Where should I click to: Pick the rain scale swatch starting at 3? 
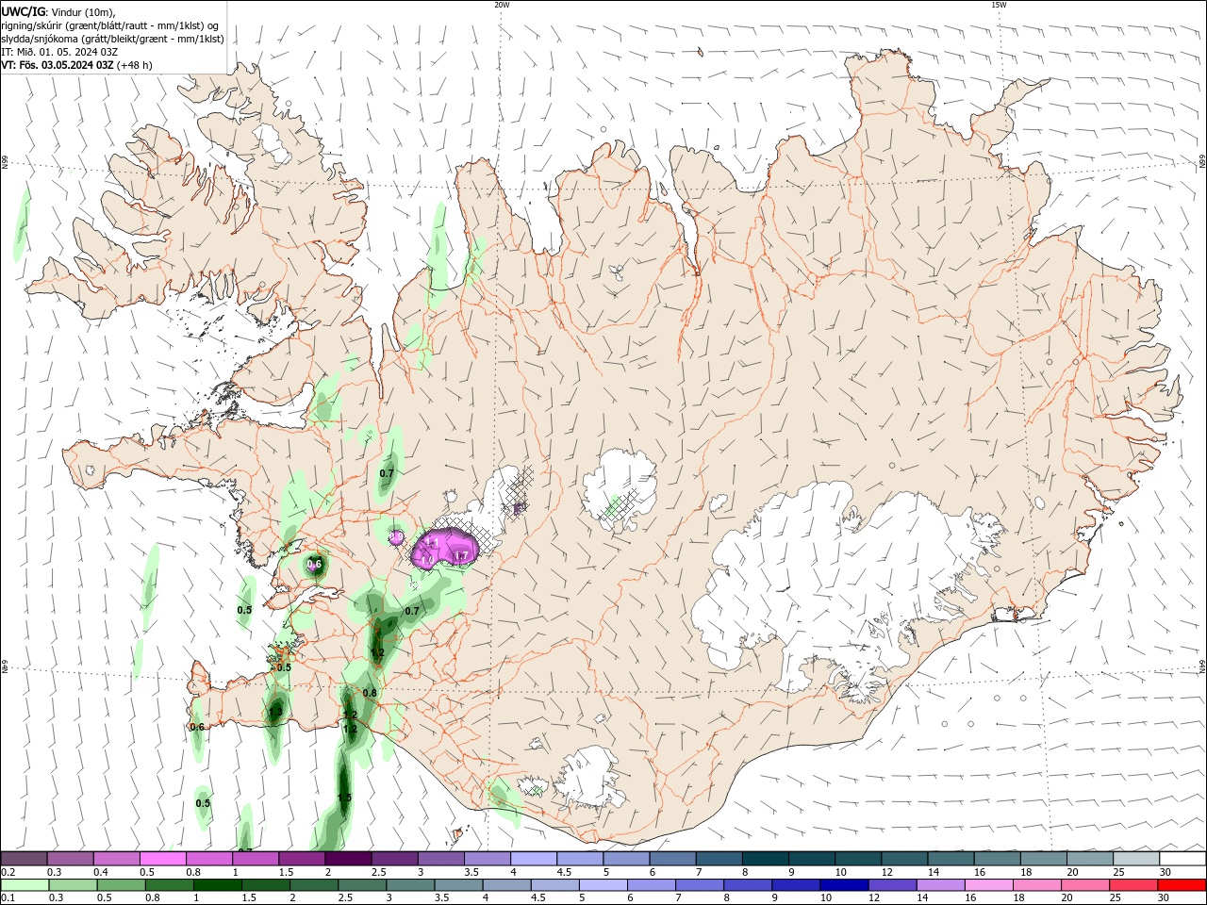pyautogui.click(x=410, y=885)
